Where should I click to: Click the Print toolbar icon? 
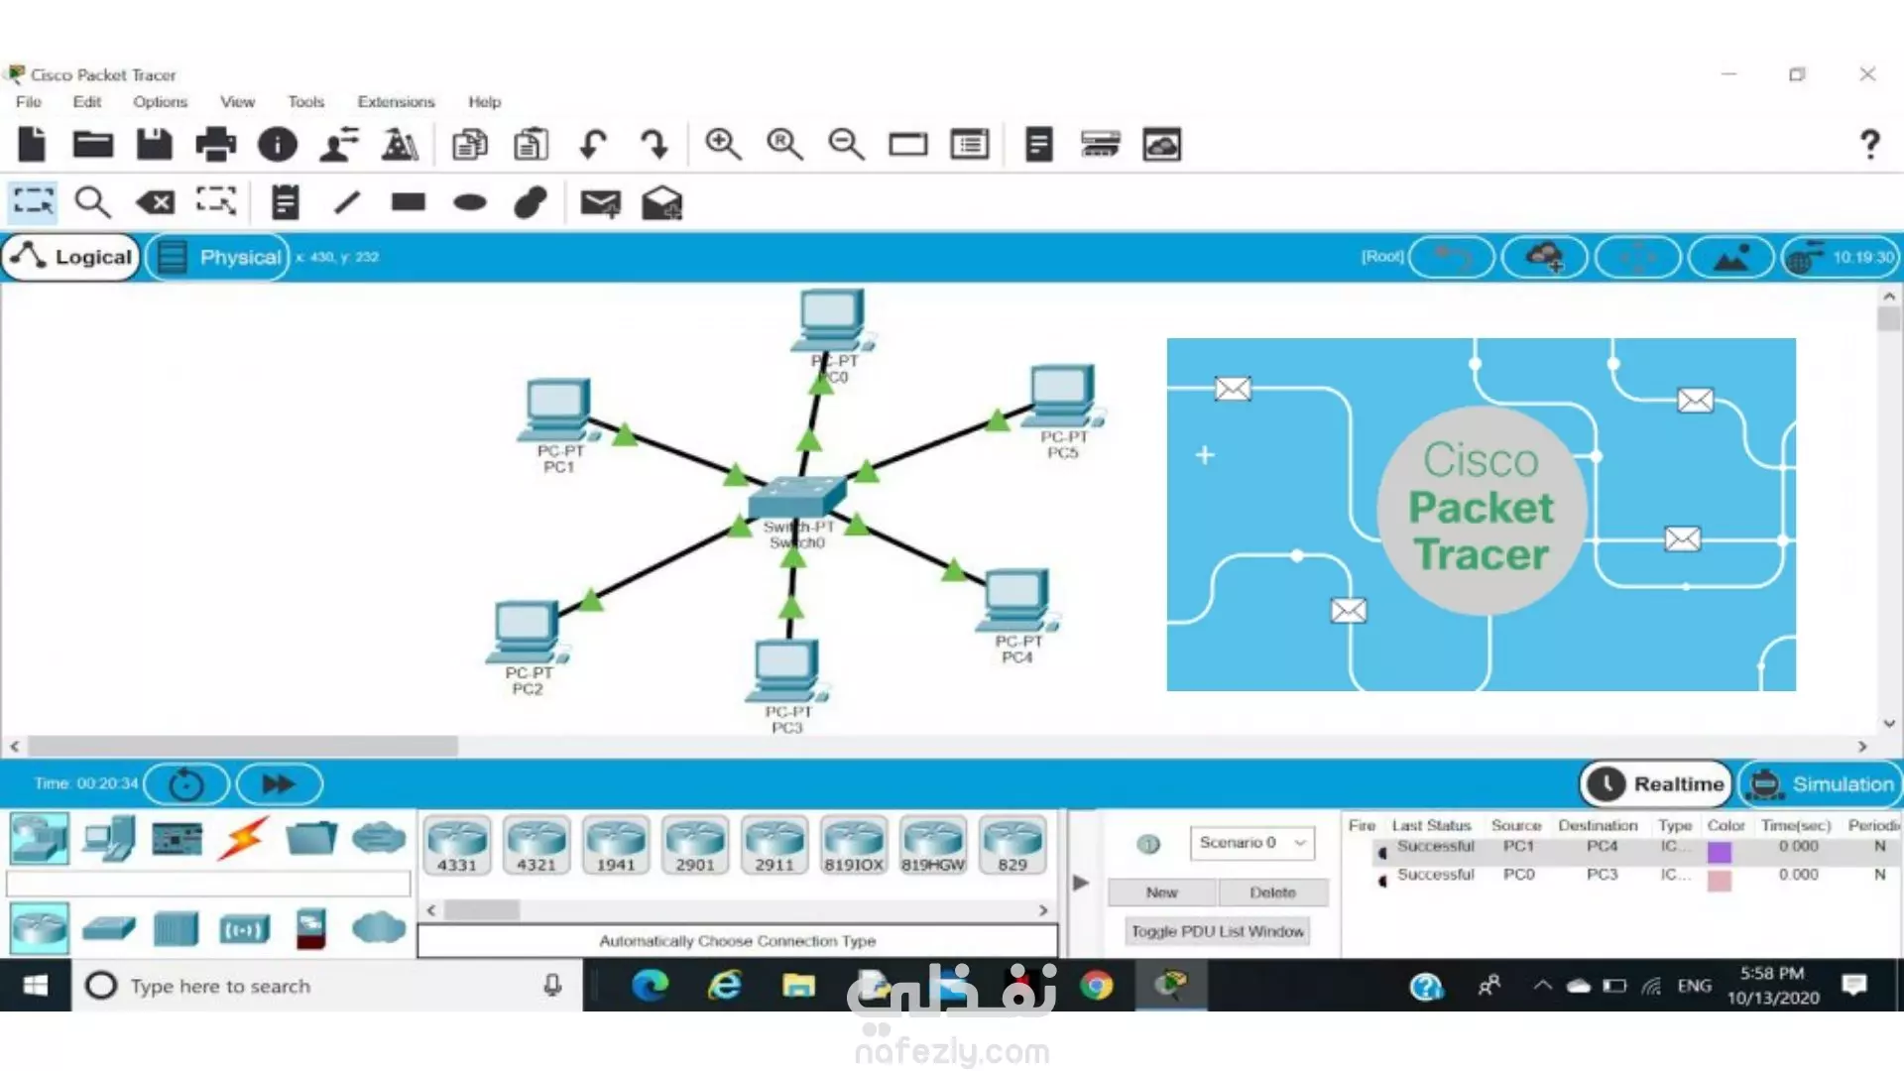215,145
